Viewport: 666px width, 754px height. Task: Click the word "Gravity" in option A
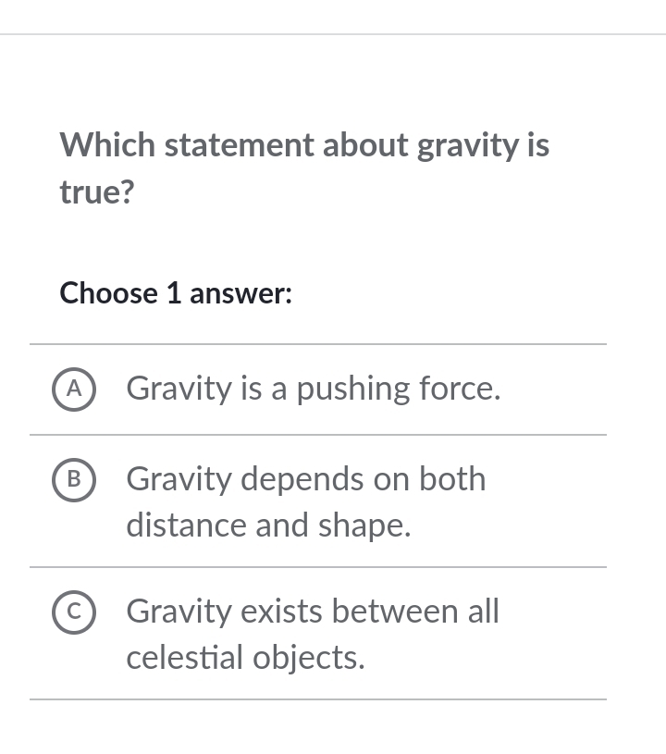pos(179,389)
